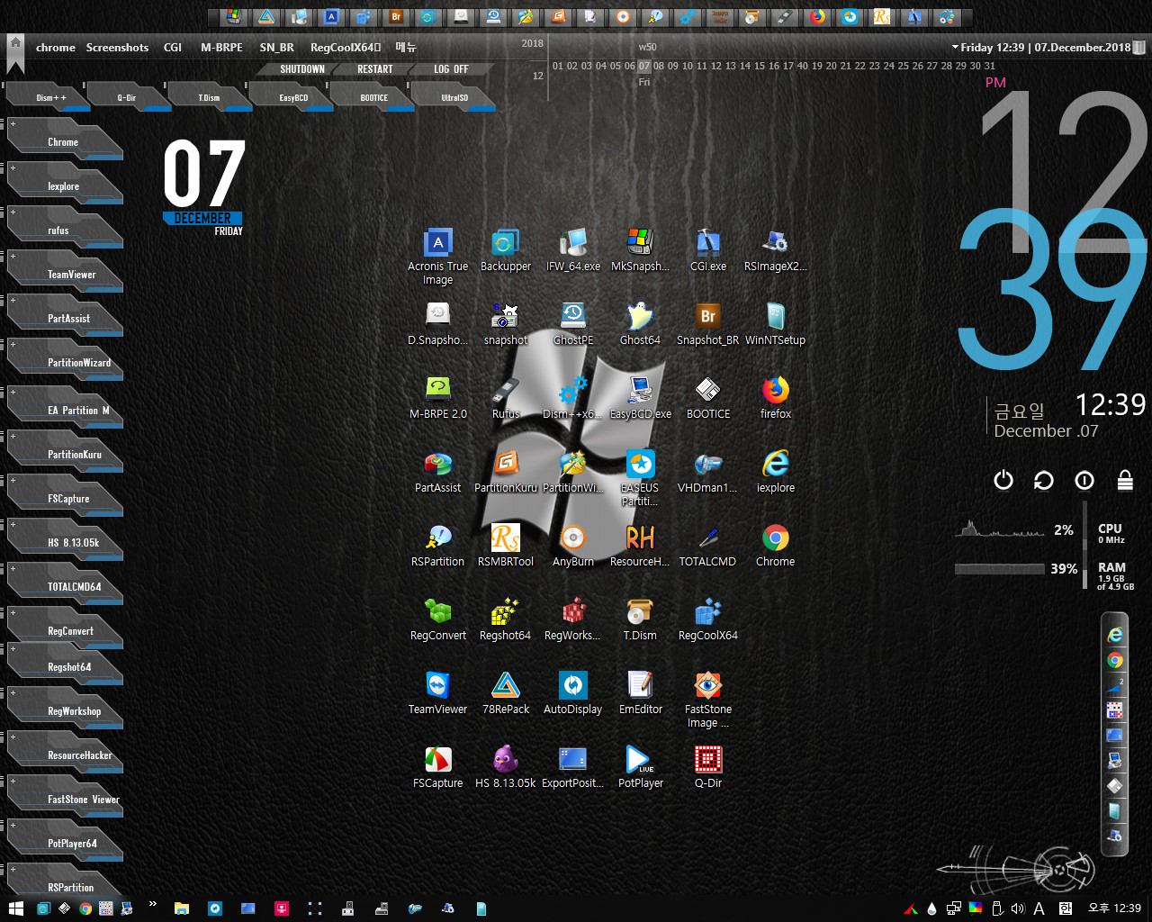The height and width of the screenshot is (922, 1152).
Task: Select day 07 on the top calendar strip
Action: coord(644,66)
